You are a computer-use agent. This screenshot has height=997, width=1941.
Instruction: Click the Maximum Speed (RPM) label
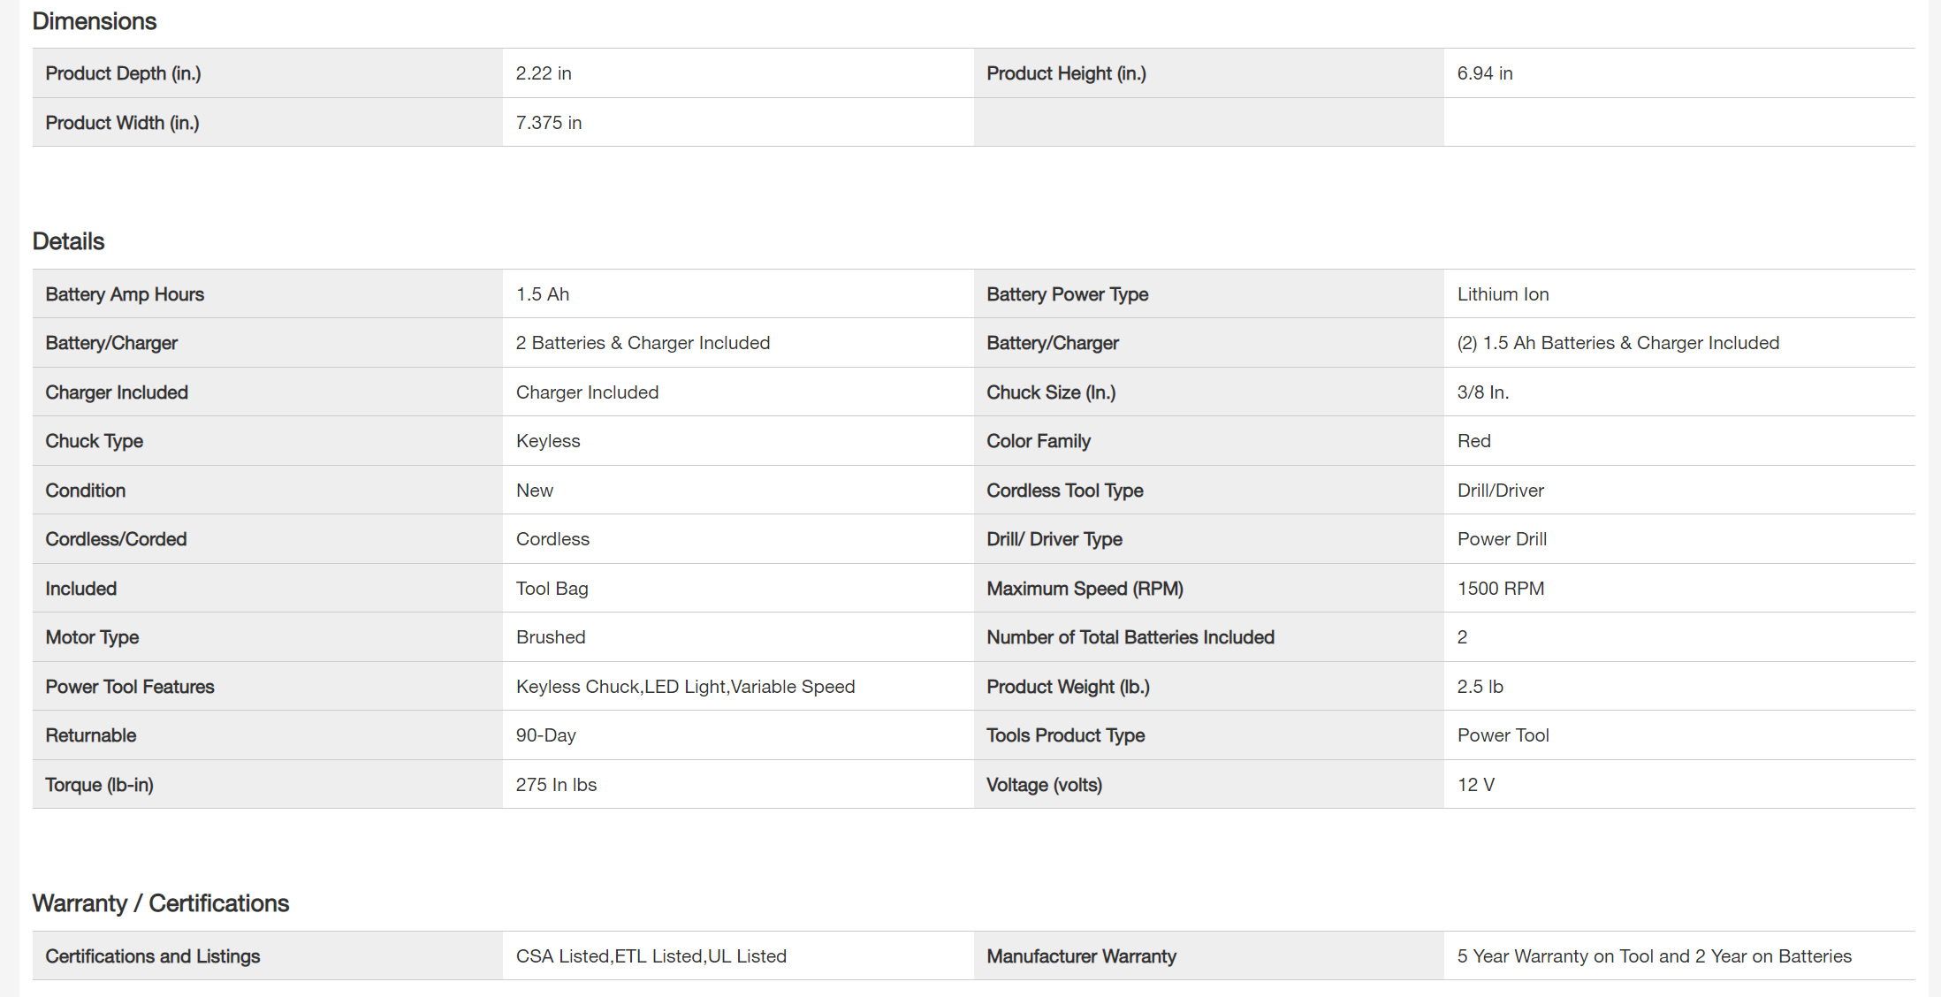1085,589
